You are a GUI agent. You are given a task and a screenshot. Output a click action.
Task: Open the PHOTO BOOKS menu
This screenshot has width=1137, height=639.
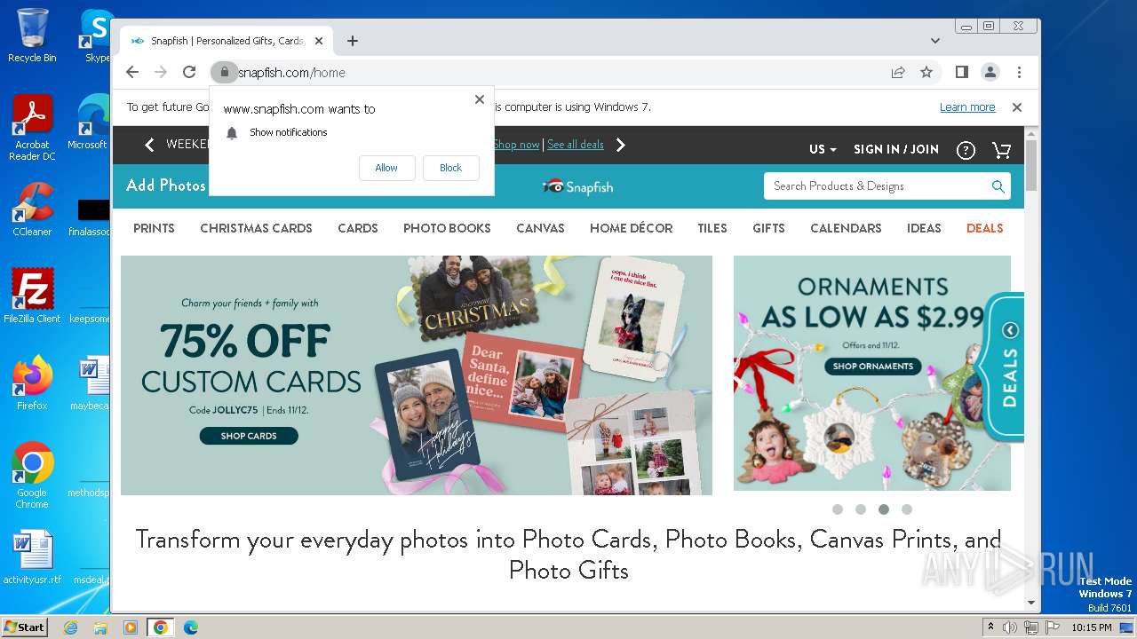coord(447,228)
